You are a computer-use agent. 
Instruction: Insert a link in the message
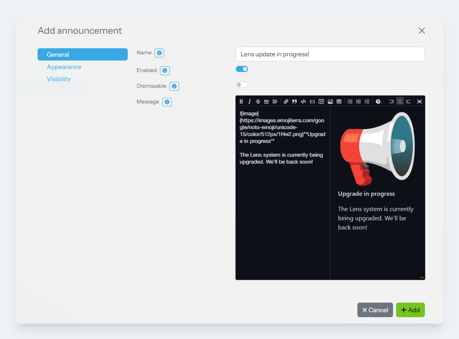coord(286,102)
